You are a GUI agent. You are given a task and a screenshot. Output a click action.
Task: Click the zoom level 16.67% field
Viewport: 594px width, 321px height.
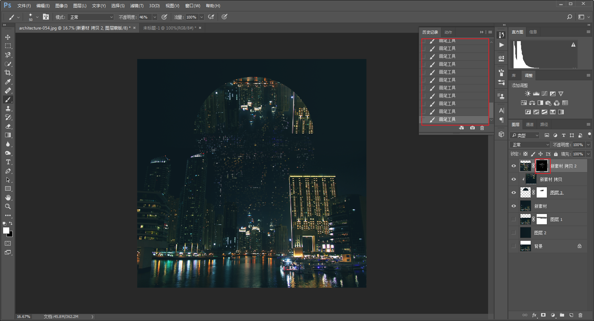tap(24, 317)
